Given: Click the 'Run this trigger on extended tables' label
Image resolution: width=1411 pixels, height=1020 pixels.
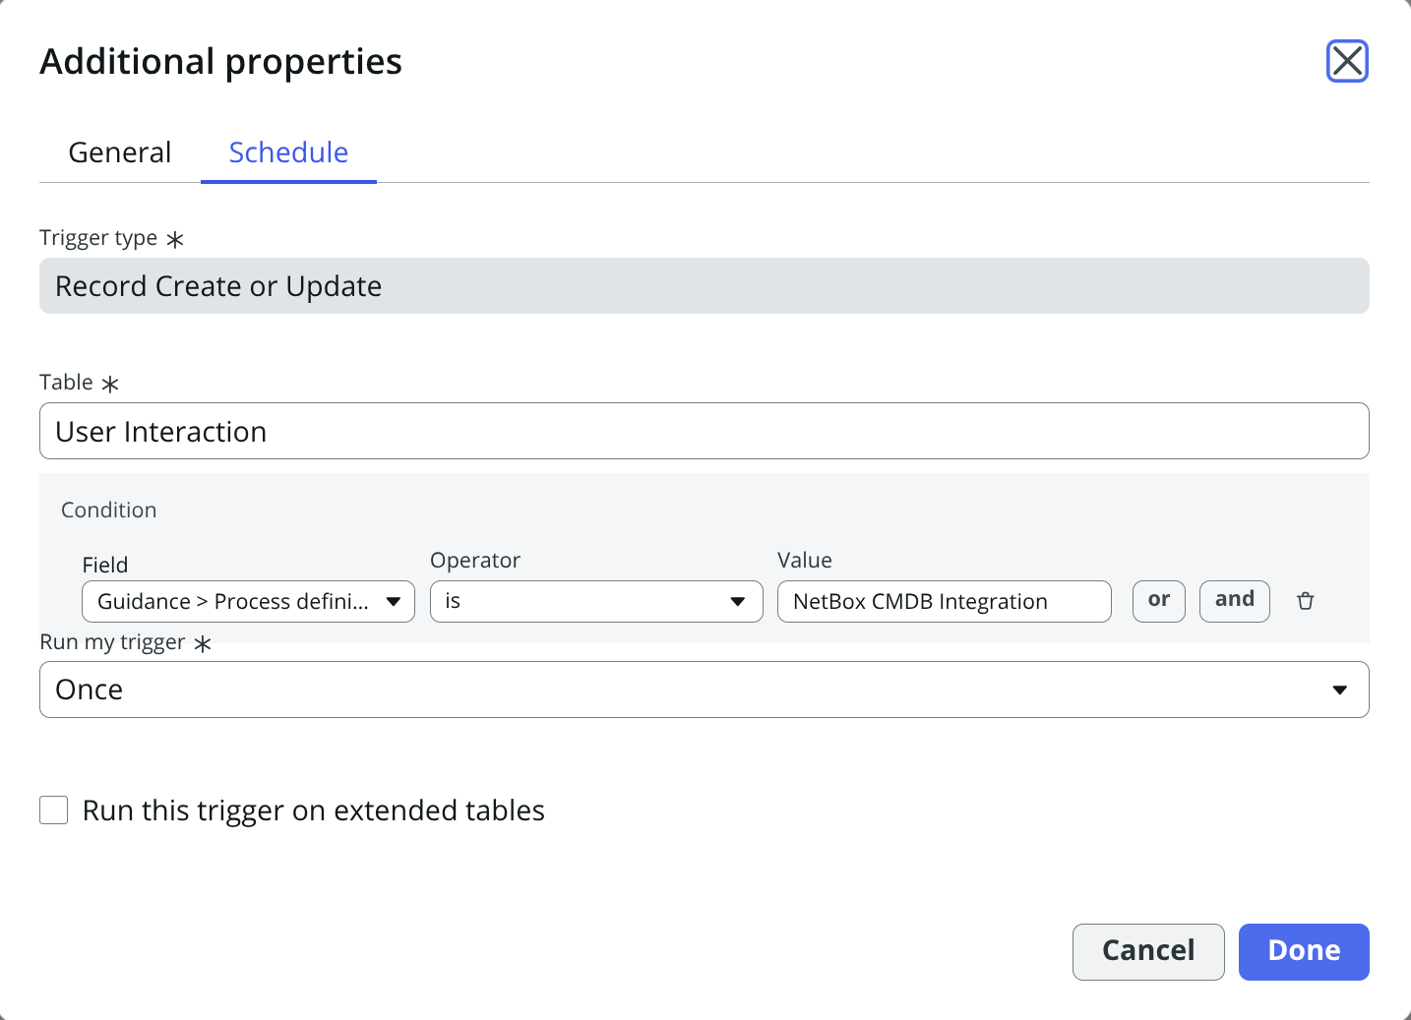Looking at the screenshot, I should click(x=313, y=810).
